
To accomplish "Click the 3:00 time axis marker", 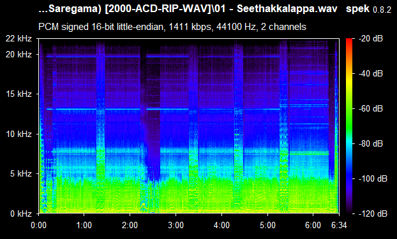I will (176, 225).
